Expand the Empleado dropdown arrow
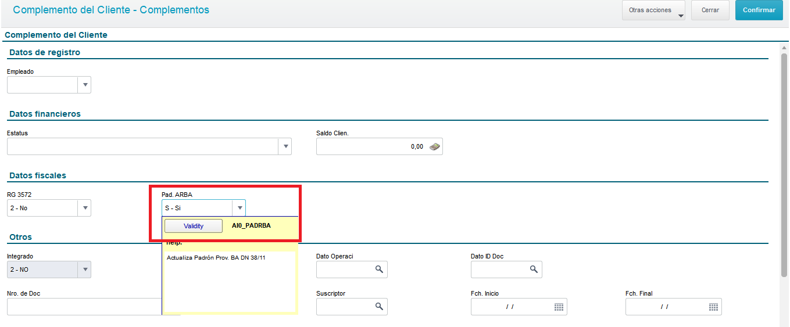 (85, 85)
